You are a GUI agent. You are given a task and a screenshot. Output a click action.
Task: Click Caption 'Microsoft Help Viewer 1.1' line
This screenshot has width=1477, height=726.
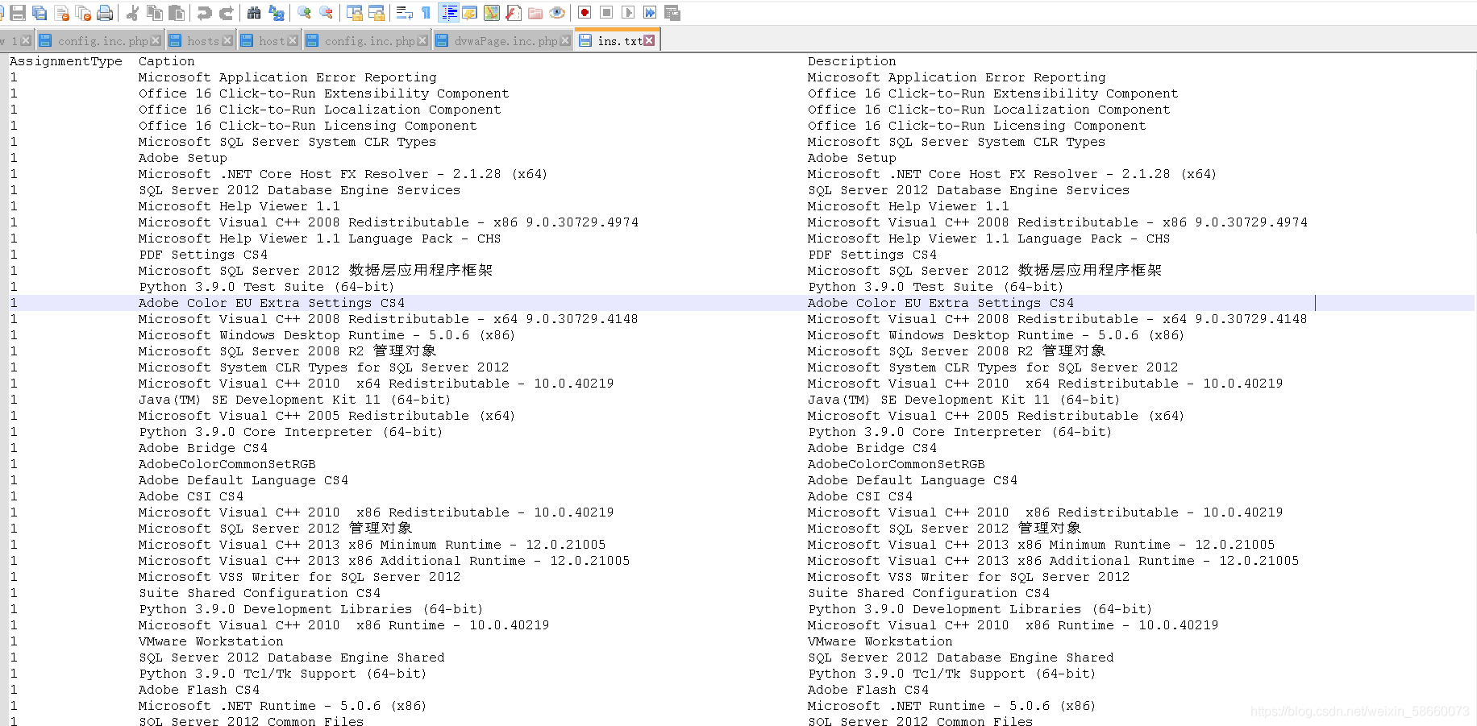coord(239,206)
